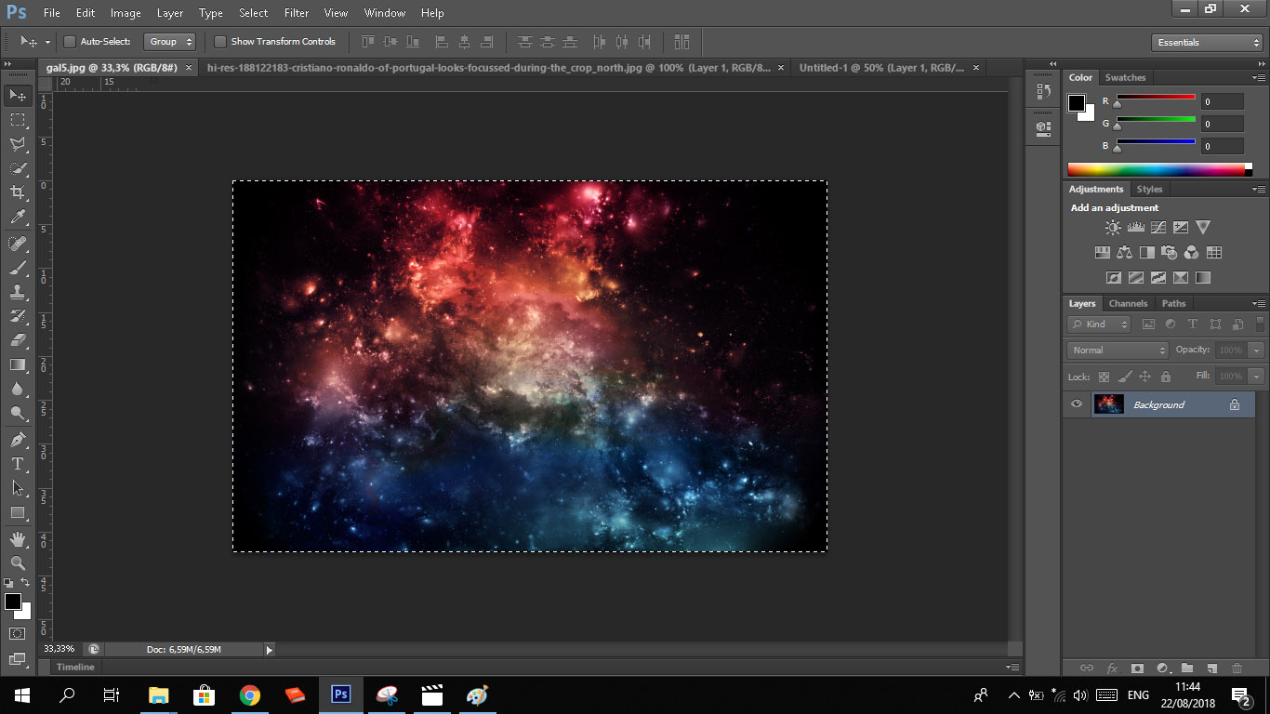Select the Zoom tool
The width and height of the screenshot is (1270, 714).
[x=18, y=562]
